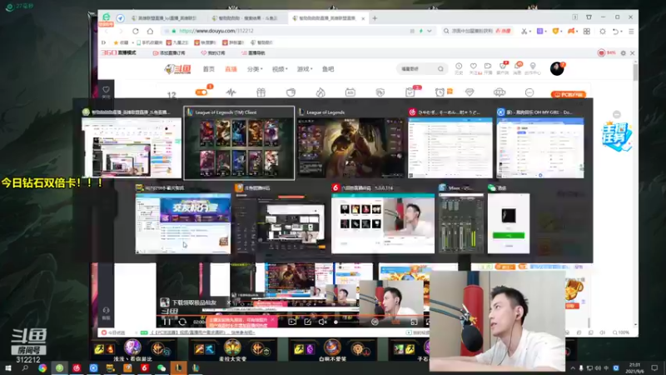Screen dimensions: 666x375
Task: Open the screenshot scissors tool
Action: pyautogui.click(x=524, y=31)
